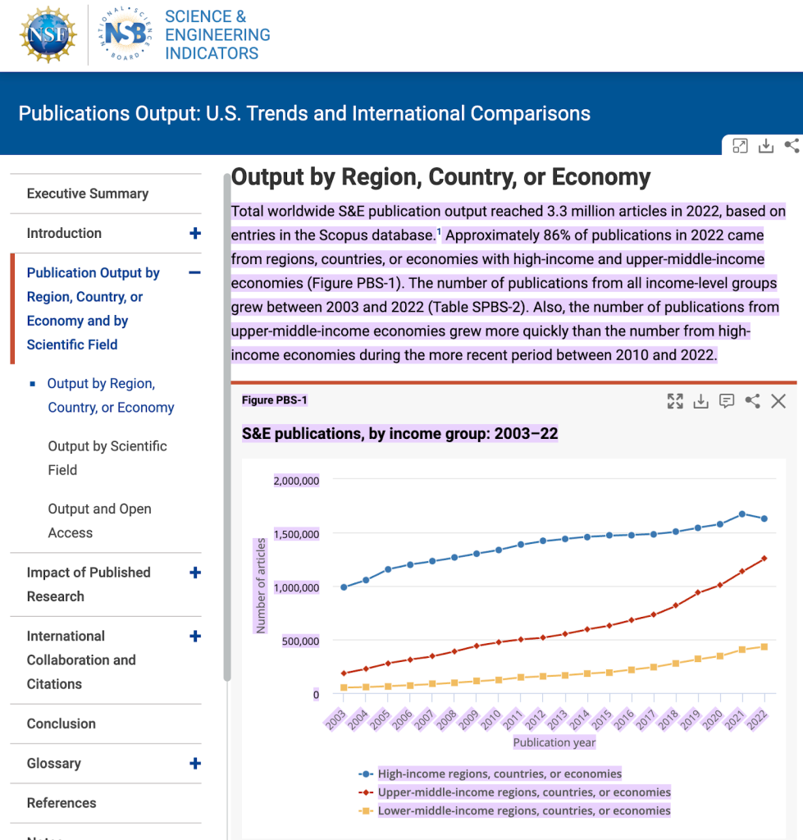Toggle Lower-middle-income series in legend
The image size is (803, 840).
(x=523, y=811)
